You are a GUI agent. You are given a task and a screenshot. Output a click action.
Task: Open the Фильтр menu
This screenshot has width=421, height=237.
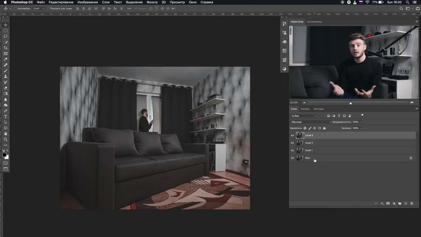click(152, 2)
